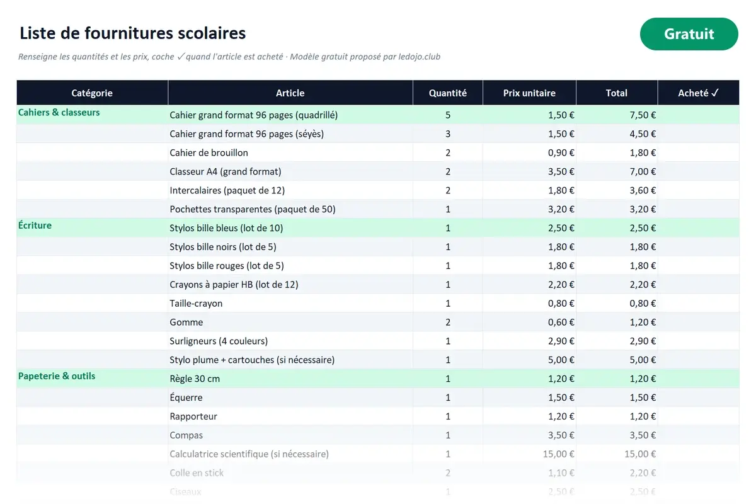The width and height of the screenshot is (756, 504).
Task: Click the 4,50 € total cell
Action: coord(617,134)
